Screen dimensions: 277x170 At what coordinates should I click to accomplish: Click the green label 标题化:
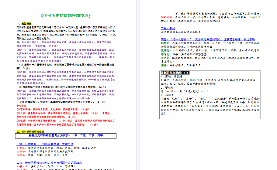tap(166, 43)
